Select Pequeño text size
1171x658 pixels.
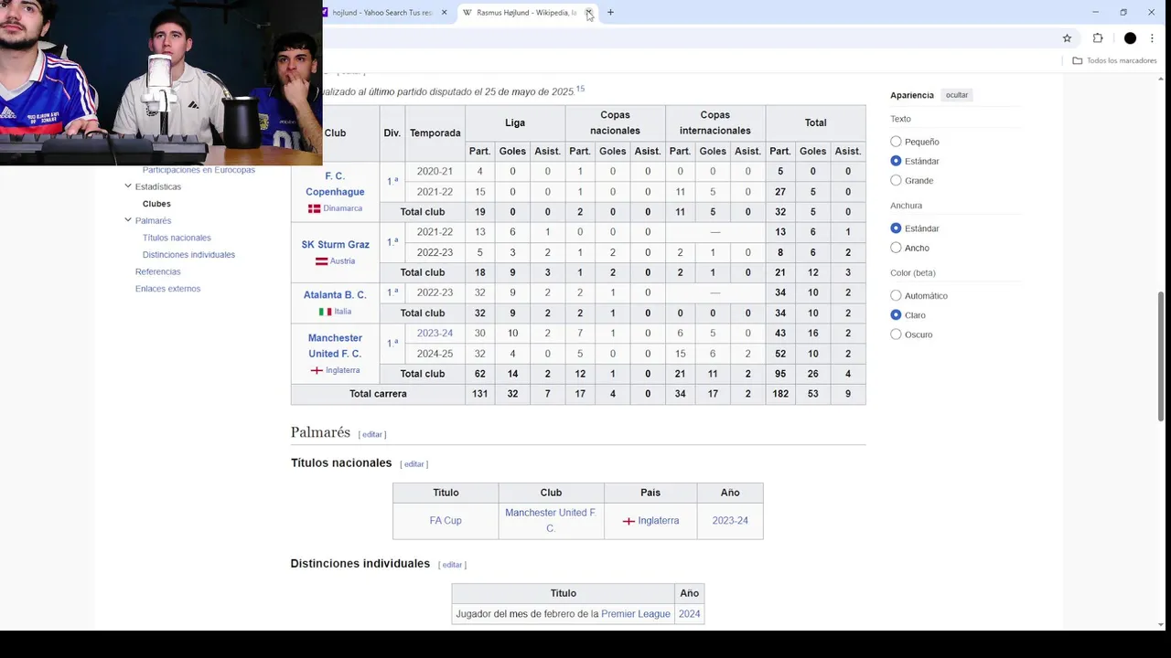(x=896, y=142)
